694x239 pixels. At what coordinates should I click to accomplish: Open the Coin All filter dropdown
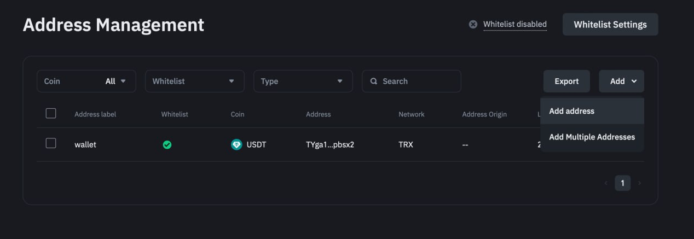click(x=86, y=81)
